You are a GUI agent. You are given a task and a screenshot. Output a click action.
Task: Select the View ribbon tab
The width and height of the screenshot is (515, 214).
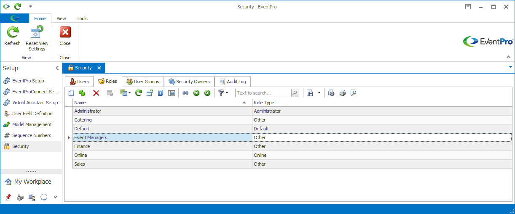[62, 18]
